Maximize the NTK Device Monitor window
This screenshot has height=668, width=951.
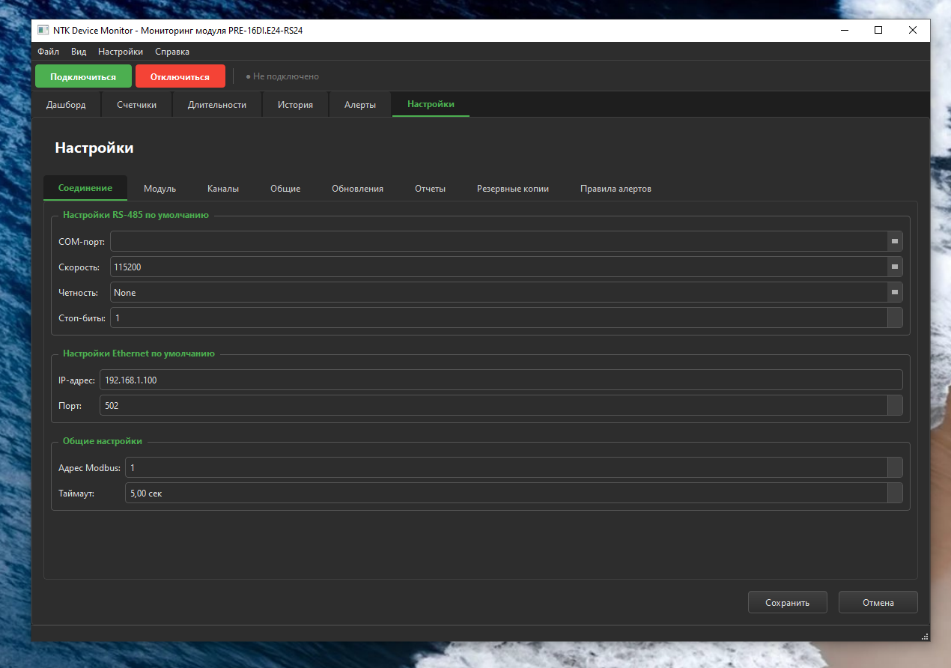(x=878, y=31)
